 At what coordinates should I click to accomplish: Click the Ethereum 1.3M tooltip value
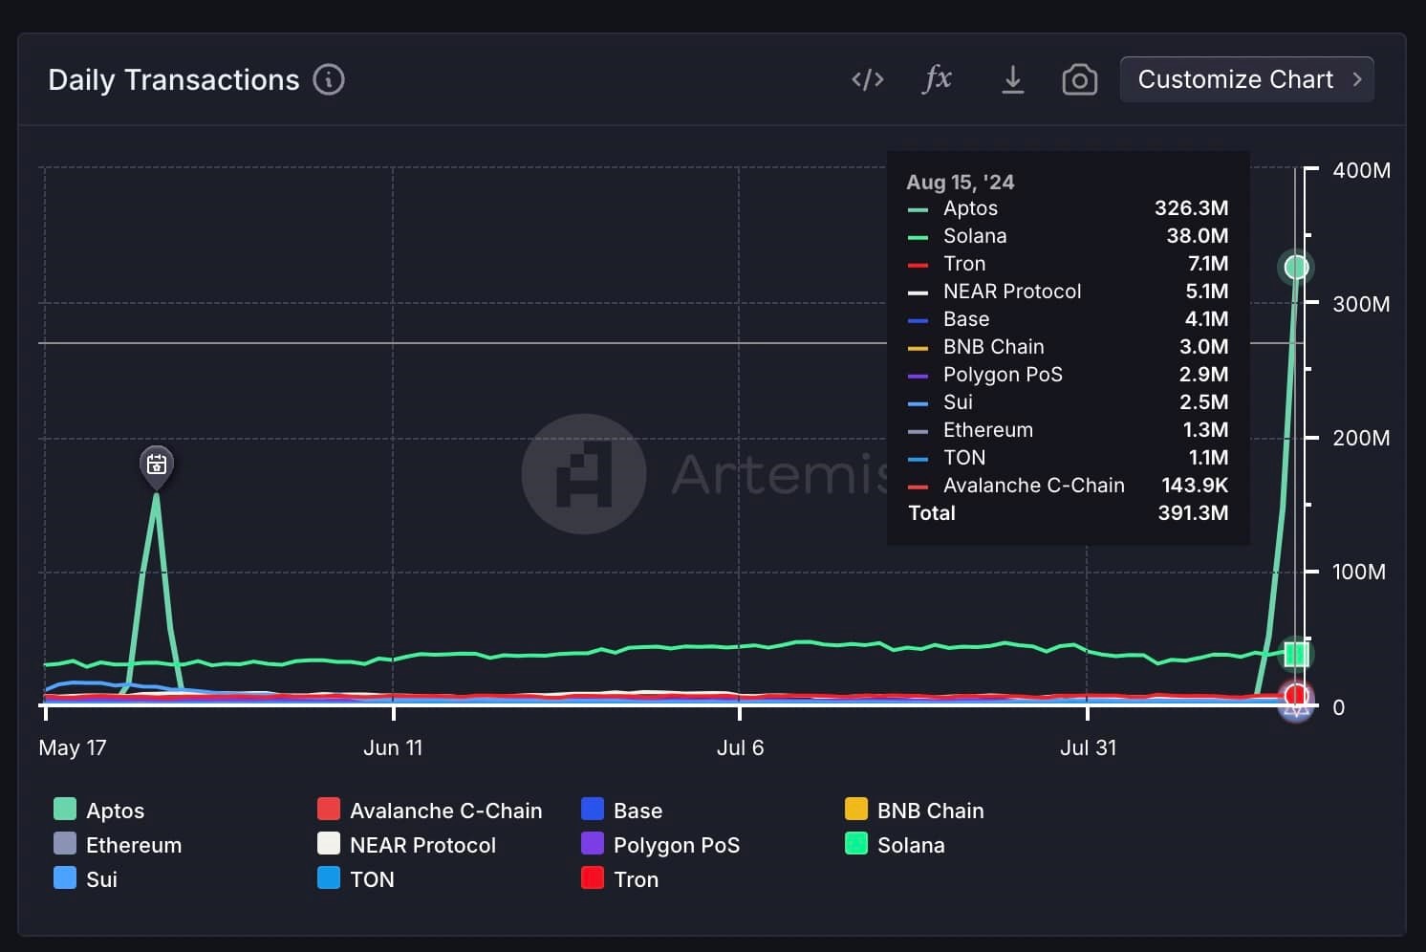point(1206,429)
